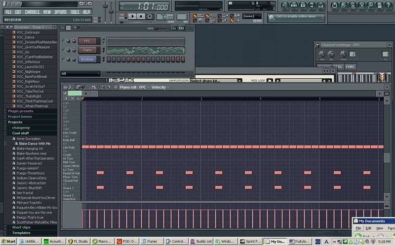Click piano roll vertical scrollbar handle
Viewport: 395px width, 246px height.
click(387, 157)
